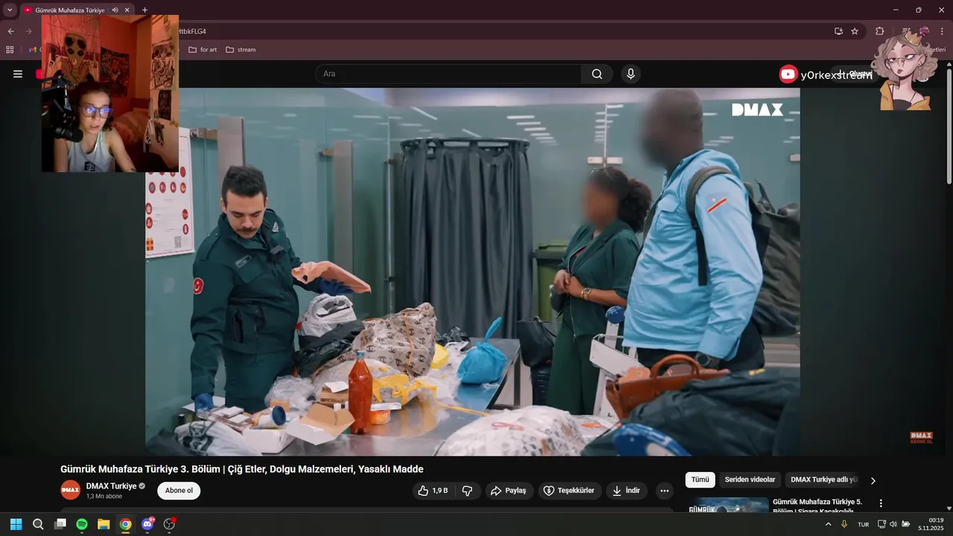Image resolution: width=953 pixels, height=536 pixels.
Task: Open the more actions ellipsis below the video
Action: point(664,491)
